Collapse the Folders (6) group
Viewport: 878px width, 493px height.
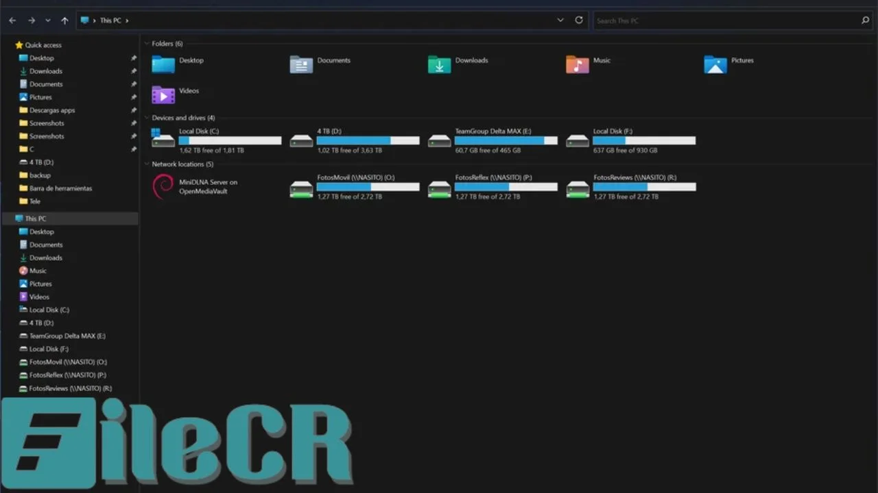147,44
